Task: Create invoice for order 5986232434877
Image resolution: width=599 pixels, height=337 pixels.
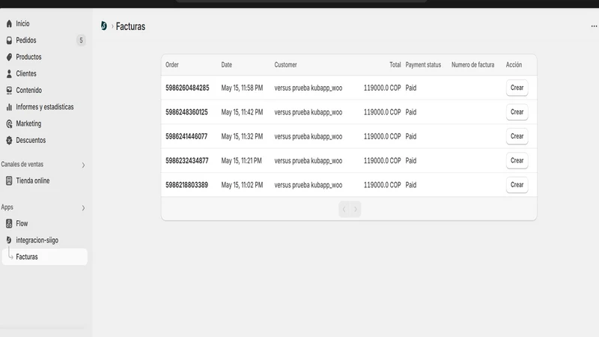Action: 517,160
